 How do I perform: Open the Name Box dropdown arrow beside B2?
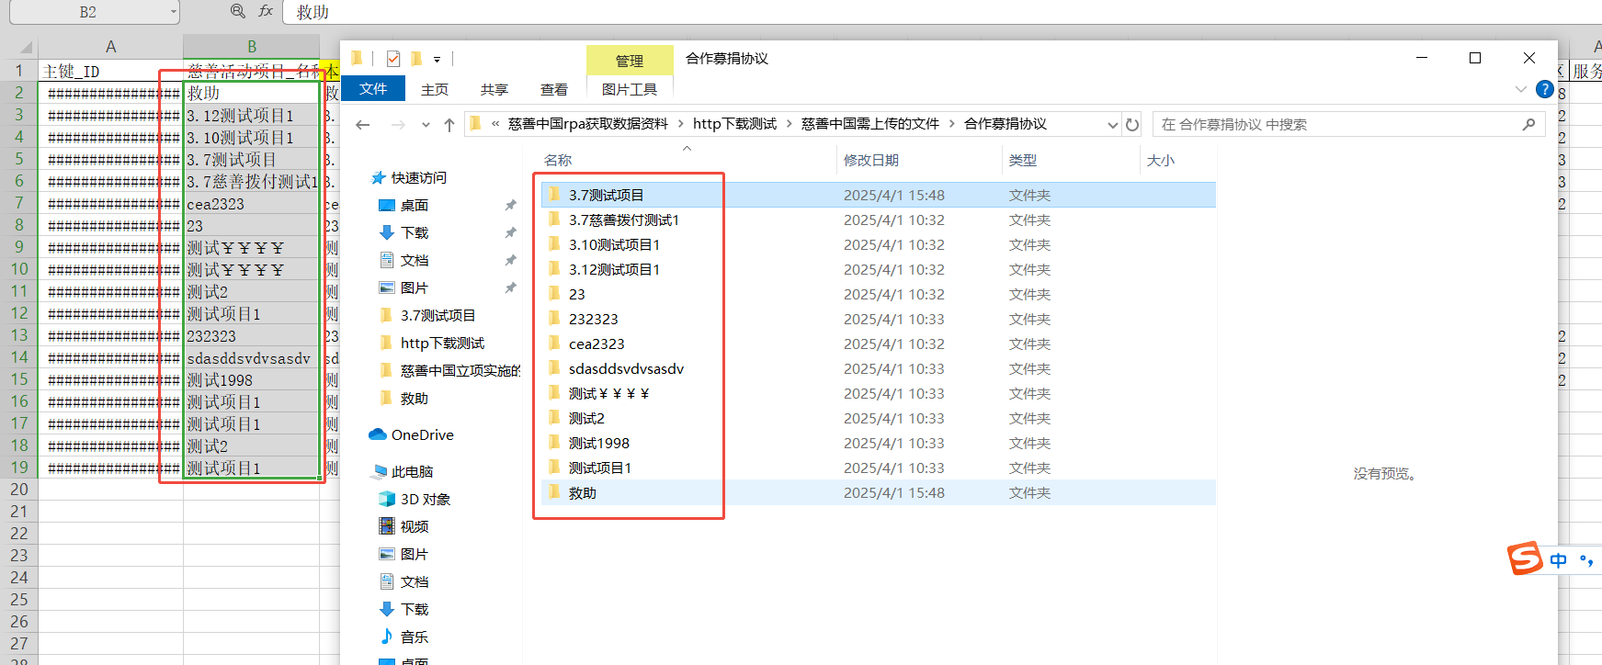coord(174,12)
